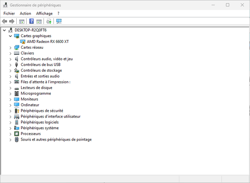Select Périphériques de sécurité entry

[x=42, y=111]
